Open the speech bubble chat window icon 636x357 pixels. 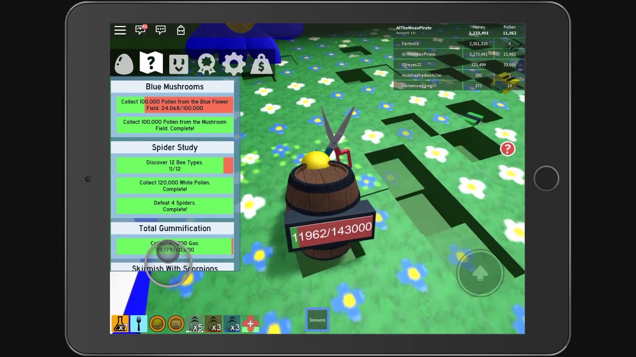pos(160,30)
